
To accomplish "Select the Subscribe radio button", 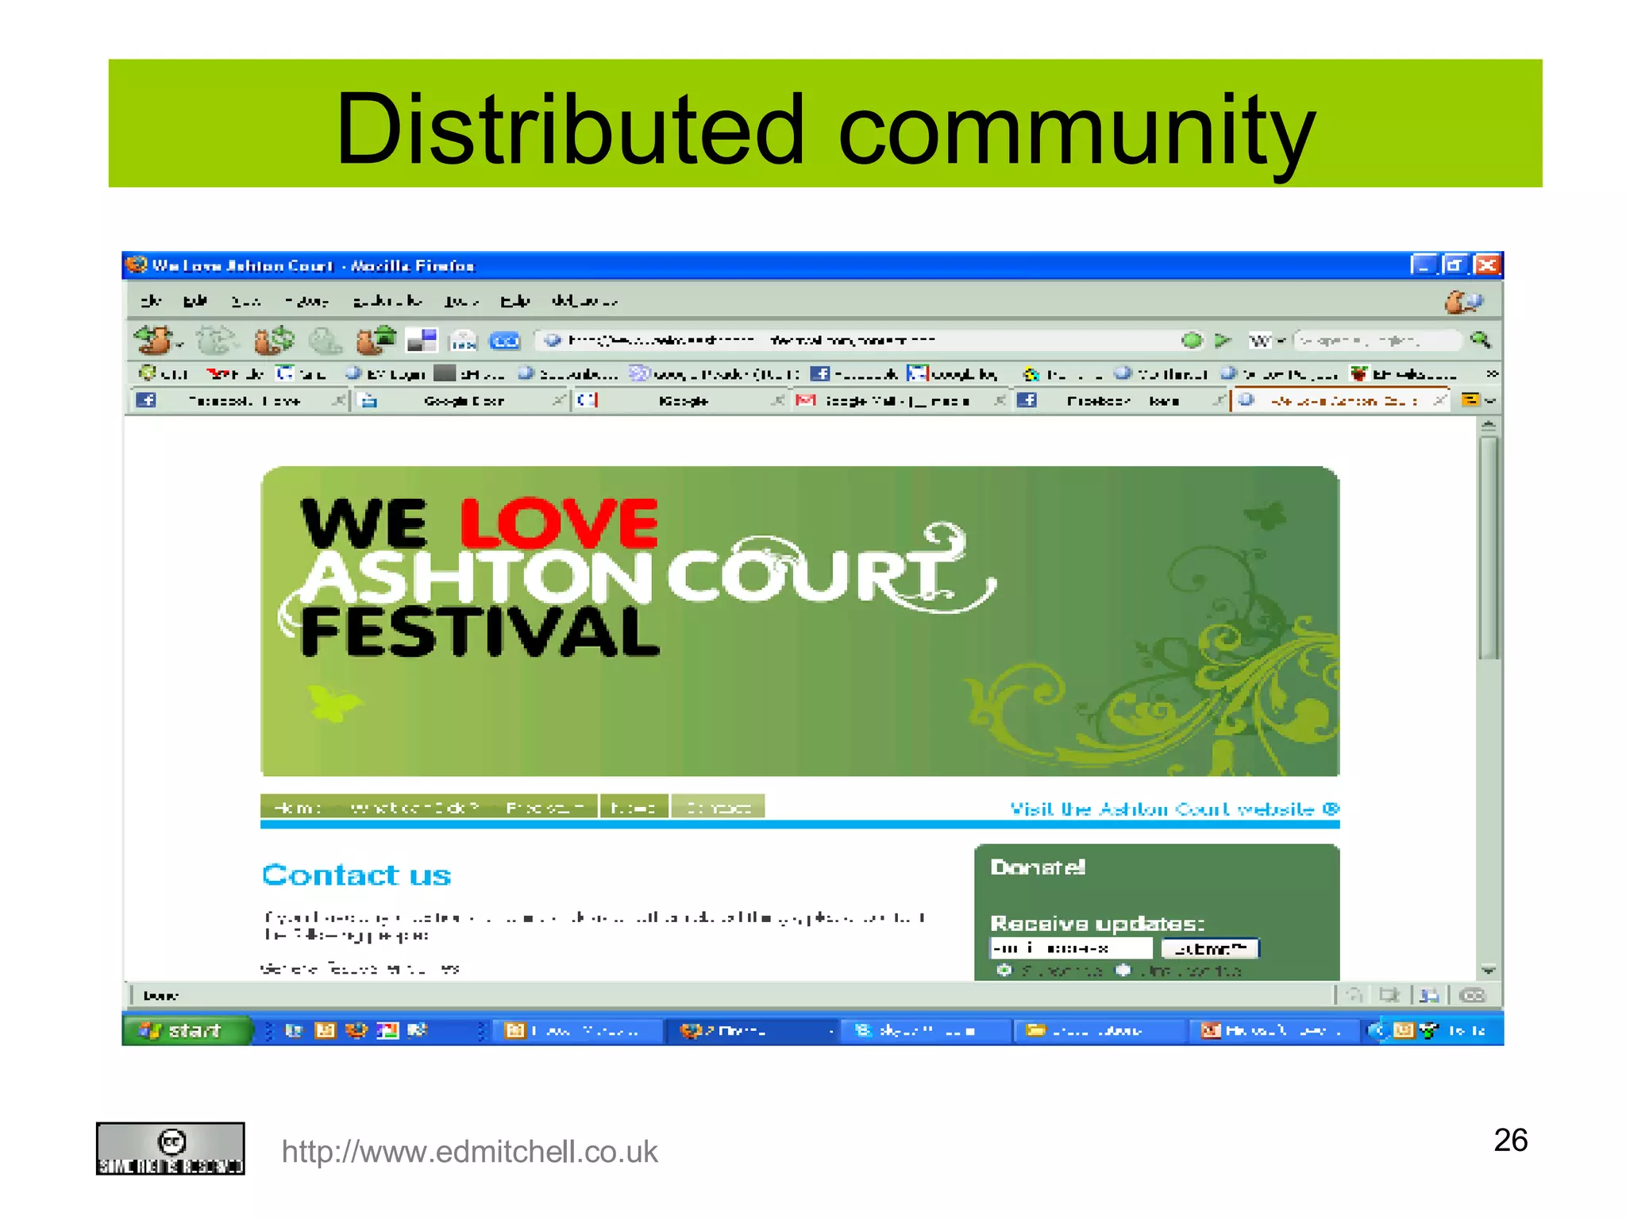I will (x=1005, y=970).
